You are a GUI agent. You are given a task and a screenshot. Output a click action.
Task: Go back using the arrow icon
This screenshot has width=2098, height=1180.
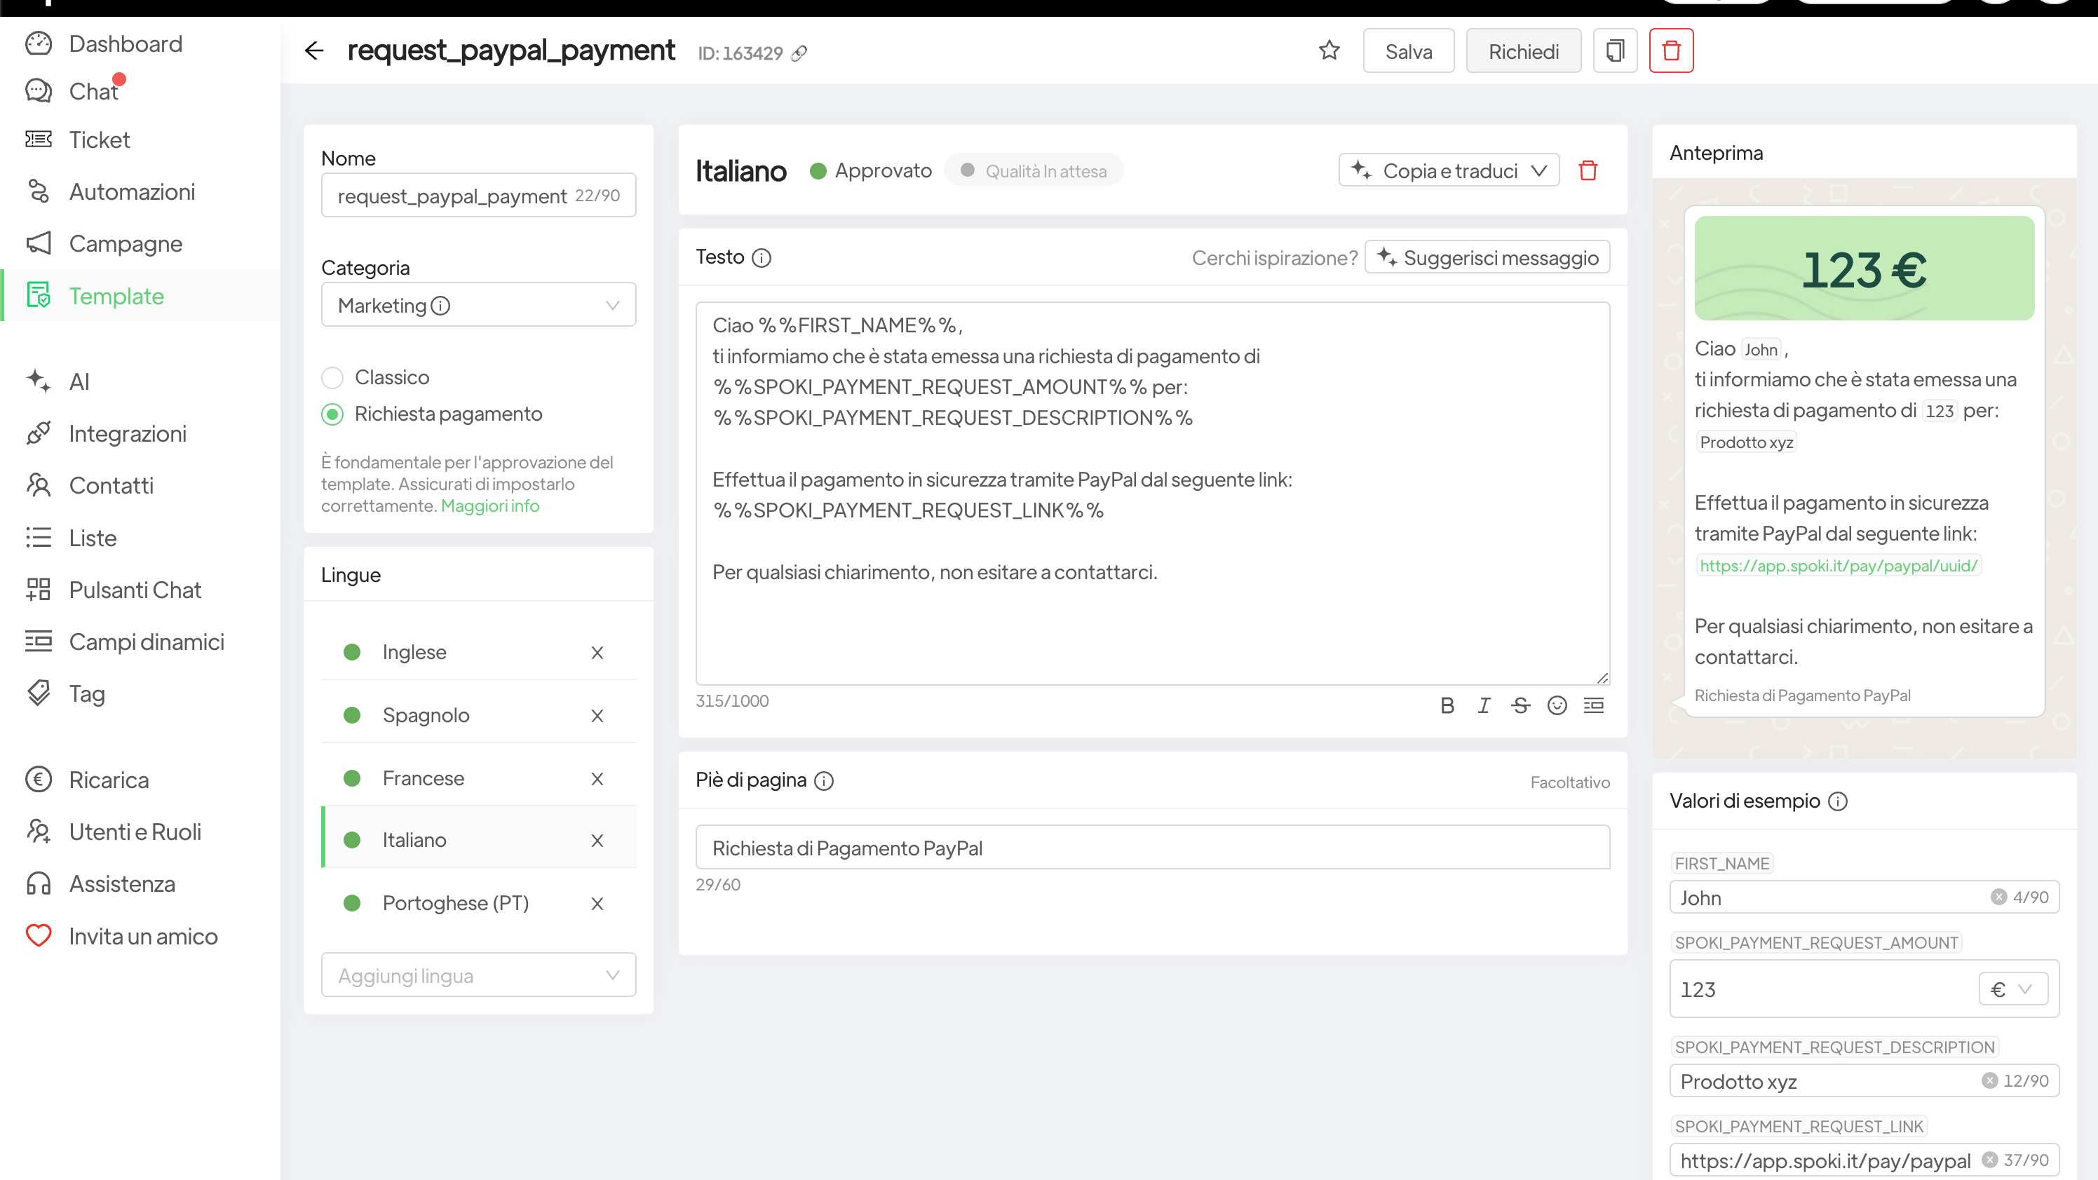click(313, 50)
